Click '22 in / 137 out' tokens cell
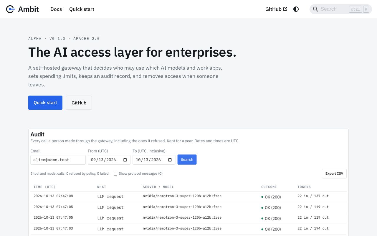 click(x=313, y=196)
